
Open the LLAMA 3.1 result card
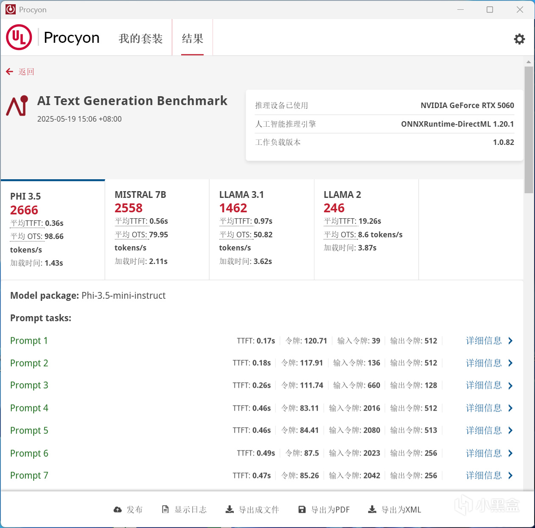(261, 229)
